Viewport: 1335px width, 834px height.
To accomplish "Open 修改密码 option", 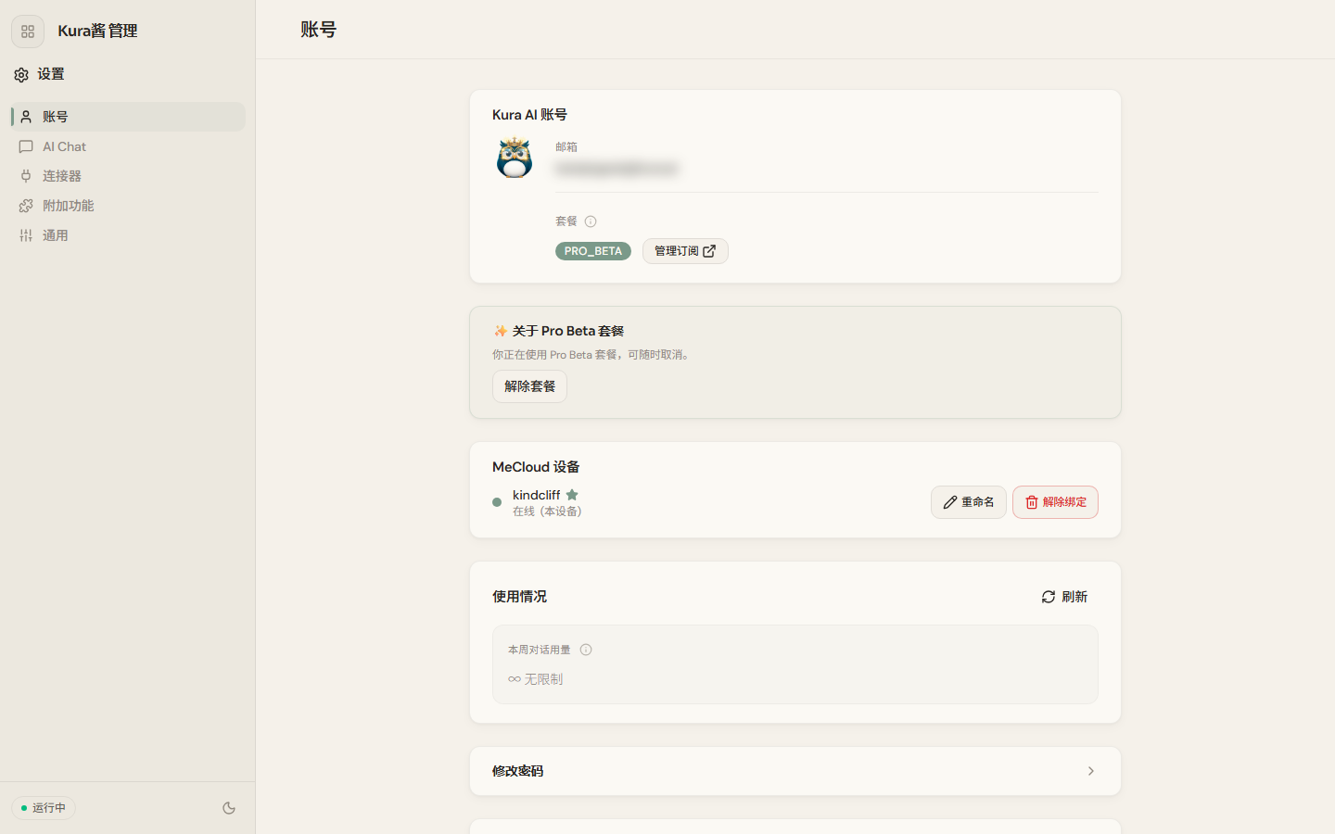I will 795,771.
